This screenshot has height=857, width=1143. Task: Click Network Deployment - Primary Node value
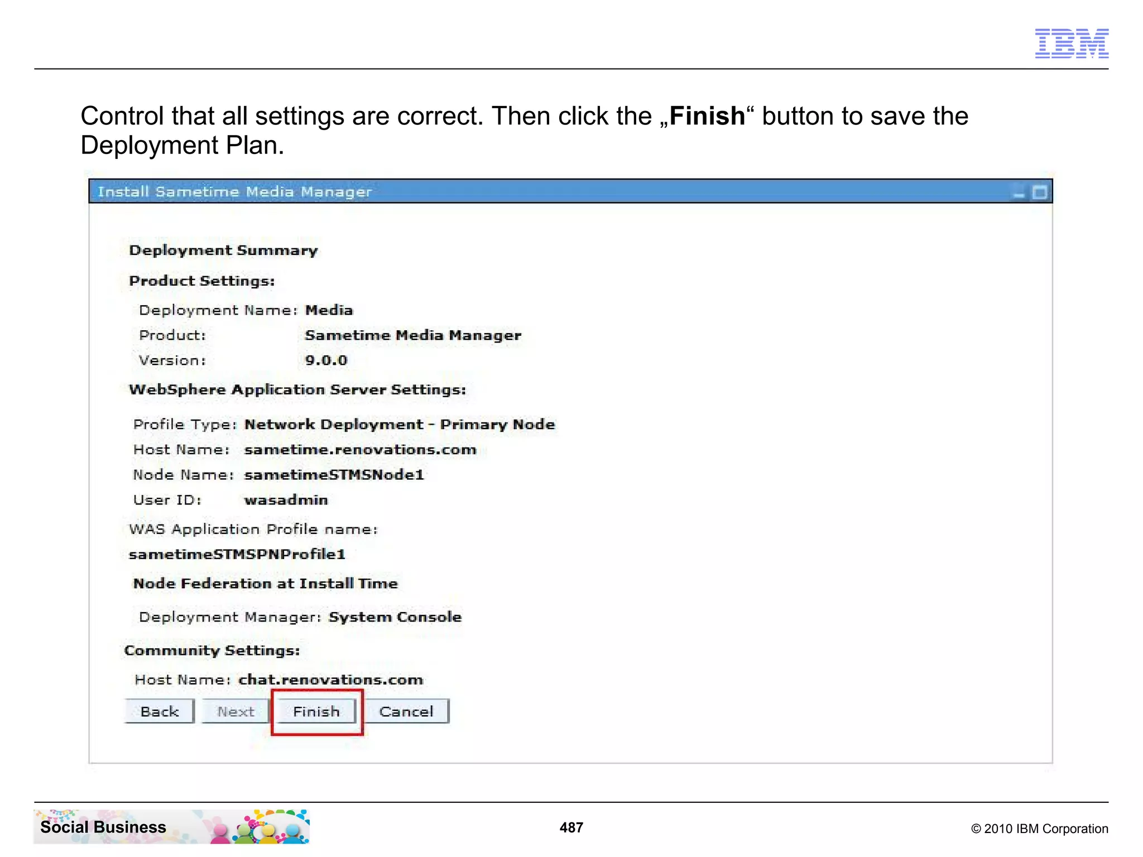[x=400, y=425]
